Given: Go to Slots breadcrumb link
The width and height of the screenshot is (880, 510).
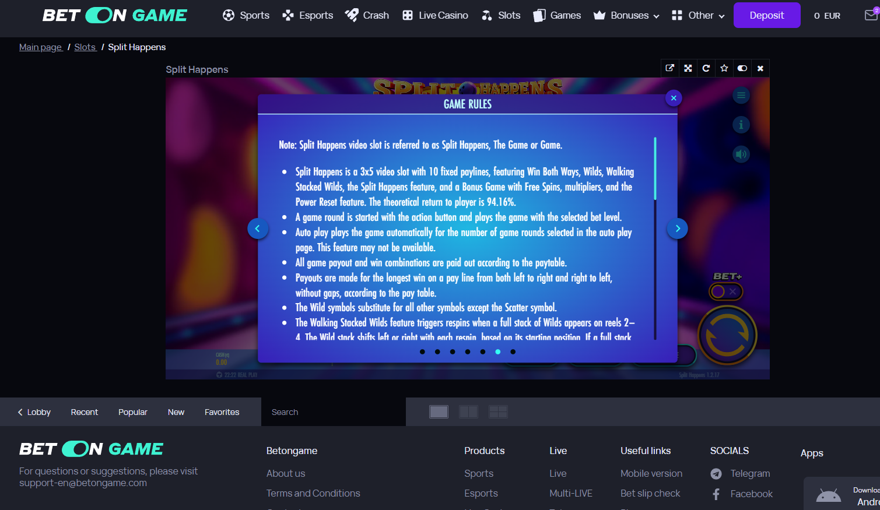Looking at the screenshot, I should 85,47.
